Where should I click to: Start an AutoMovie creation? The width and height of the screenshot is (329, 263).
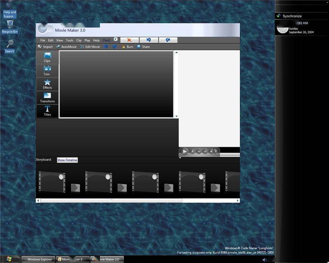coord(67,46)
